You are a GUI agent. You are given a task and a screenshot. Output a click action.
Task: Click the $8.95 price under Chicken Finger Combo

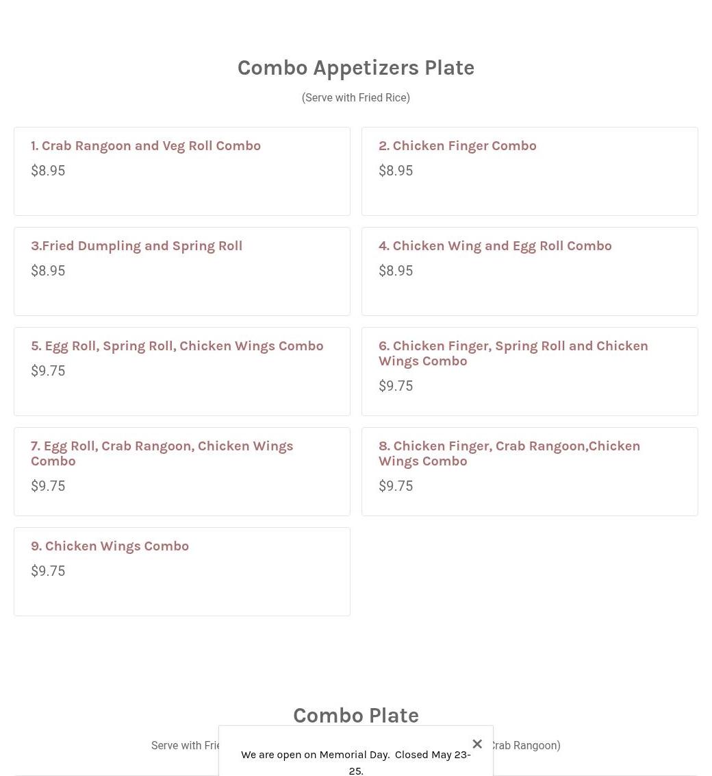coord(395,171)
